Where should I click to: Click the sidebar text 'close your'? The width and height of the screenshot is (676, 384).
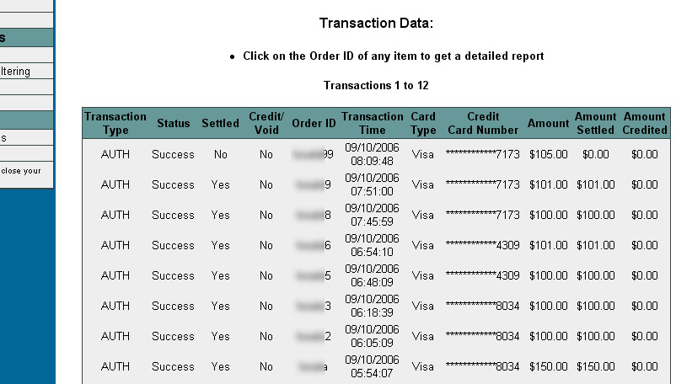point(21,171)
